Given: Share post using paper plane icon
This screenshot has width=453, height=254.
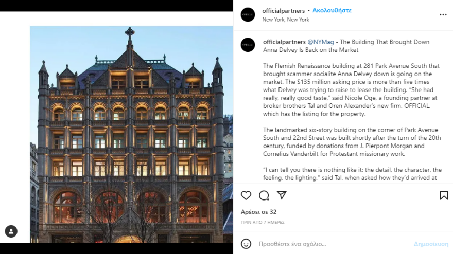Looking at the screenshot, I should (x=282, y=195).
